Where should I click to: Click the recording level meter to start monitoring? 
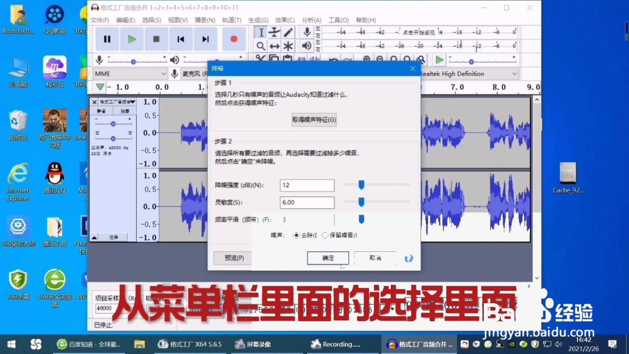pos(419,32)
